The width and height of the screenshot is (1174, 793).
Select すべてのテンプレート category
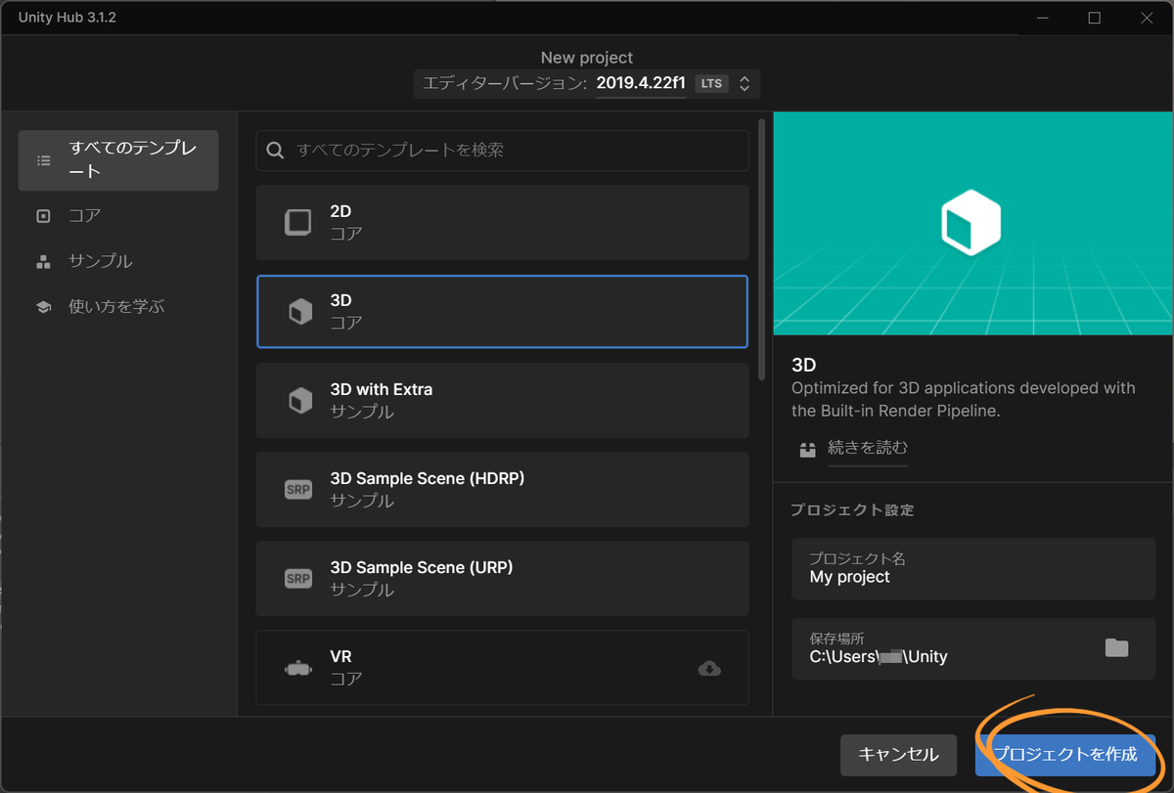pos(118,160)
